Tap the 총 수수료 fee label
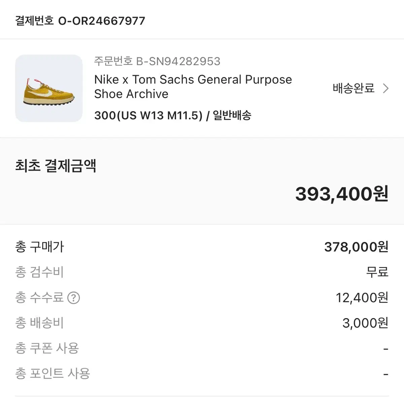Viewport: 404px width, 398px height. point(39,298)
